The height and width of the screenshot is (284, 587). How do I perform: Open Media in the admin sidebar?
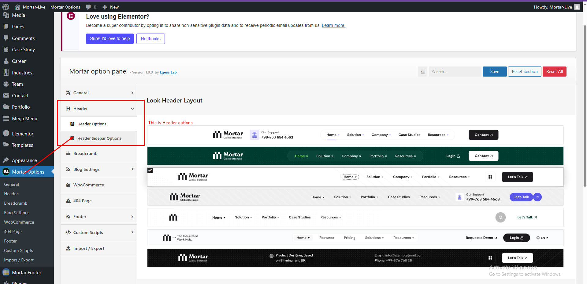point(18,15)
